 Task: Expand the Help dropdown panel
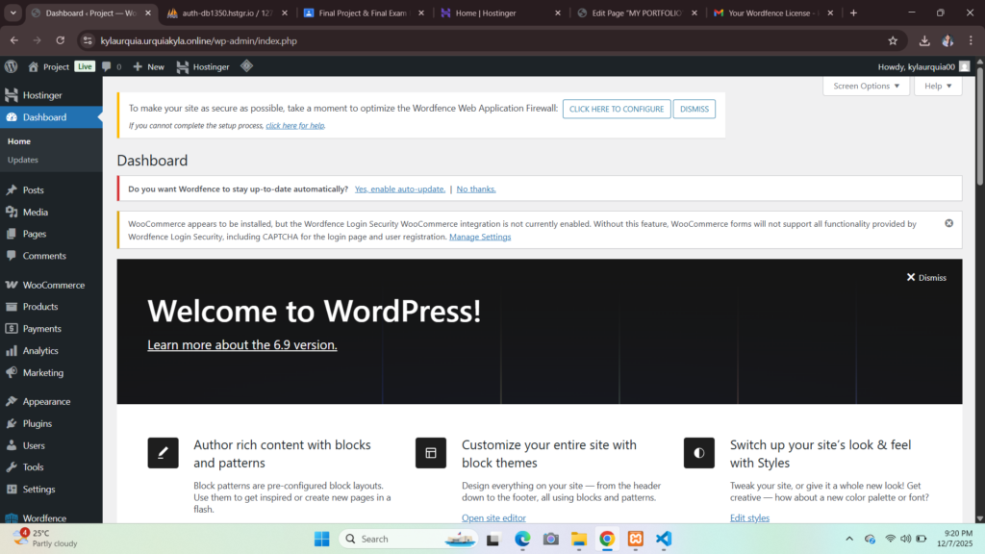(938, 86)
